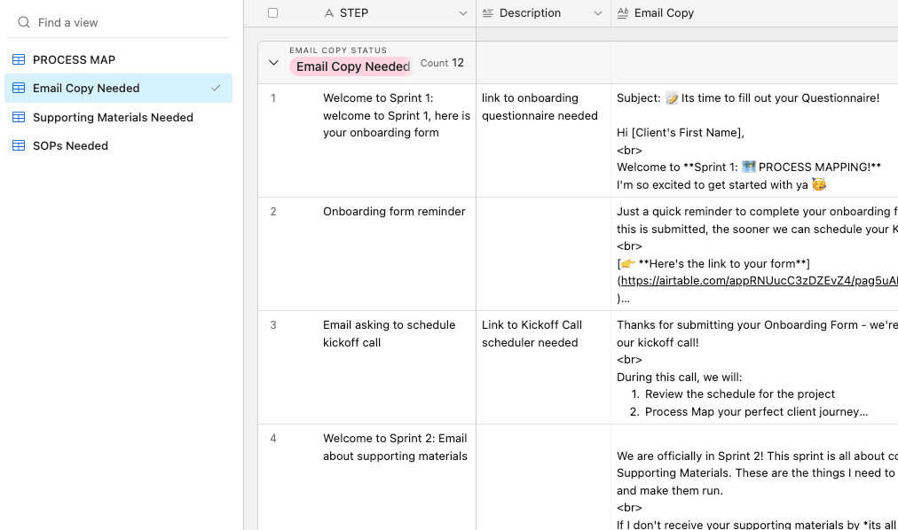Click the grid icon beside Email Copy Needed view
The width and height of the screenshot is (898, 530).
19,88
